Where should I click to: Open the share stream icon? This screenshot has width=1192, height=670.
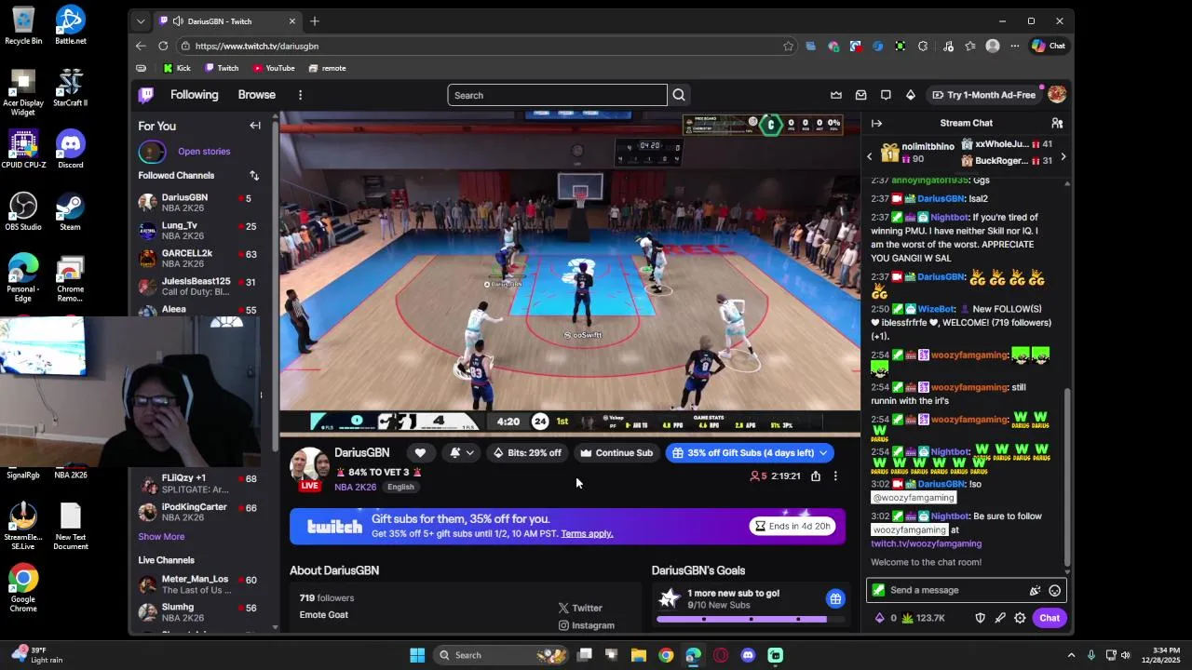click(816, 476)
